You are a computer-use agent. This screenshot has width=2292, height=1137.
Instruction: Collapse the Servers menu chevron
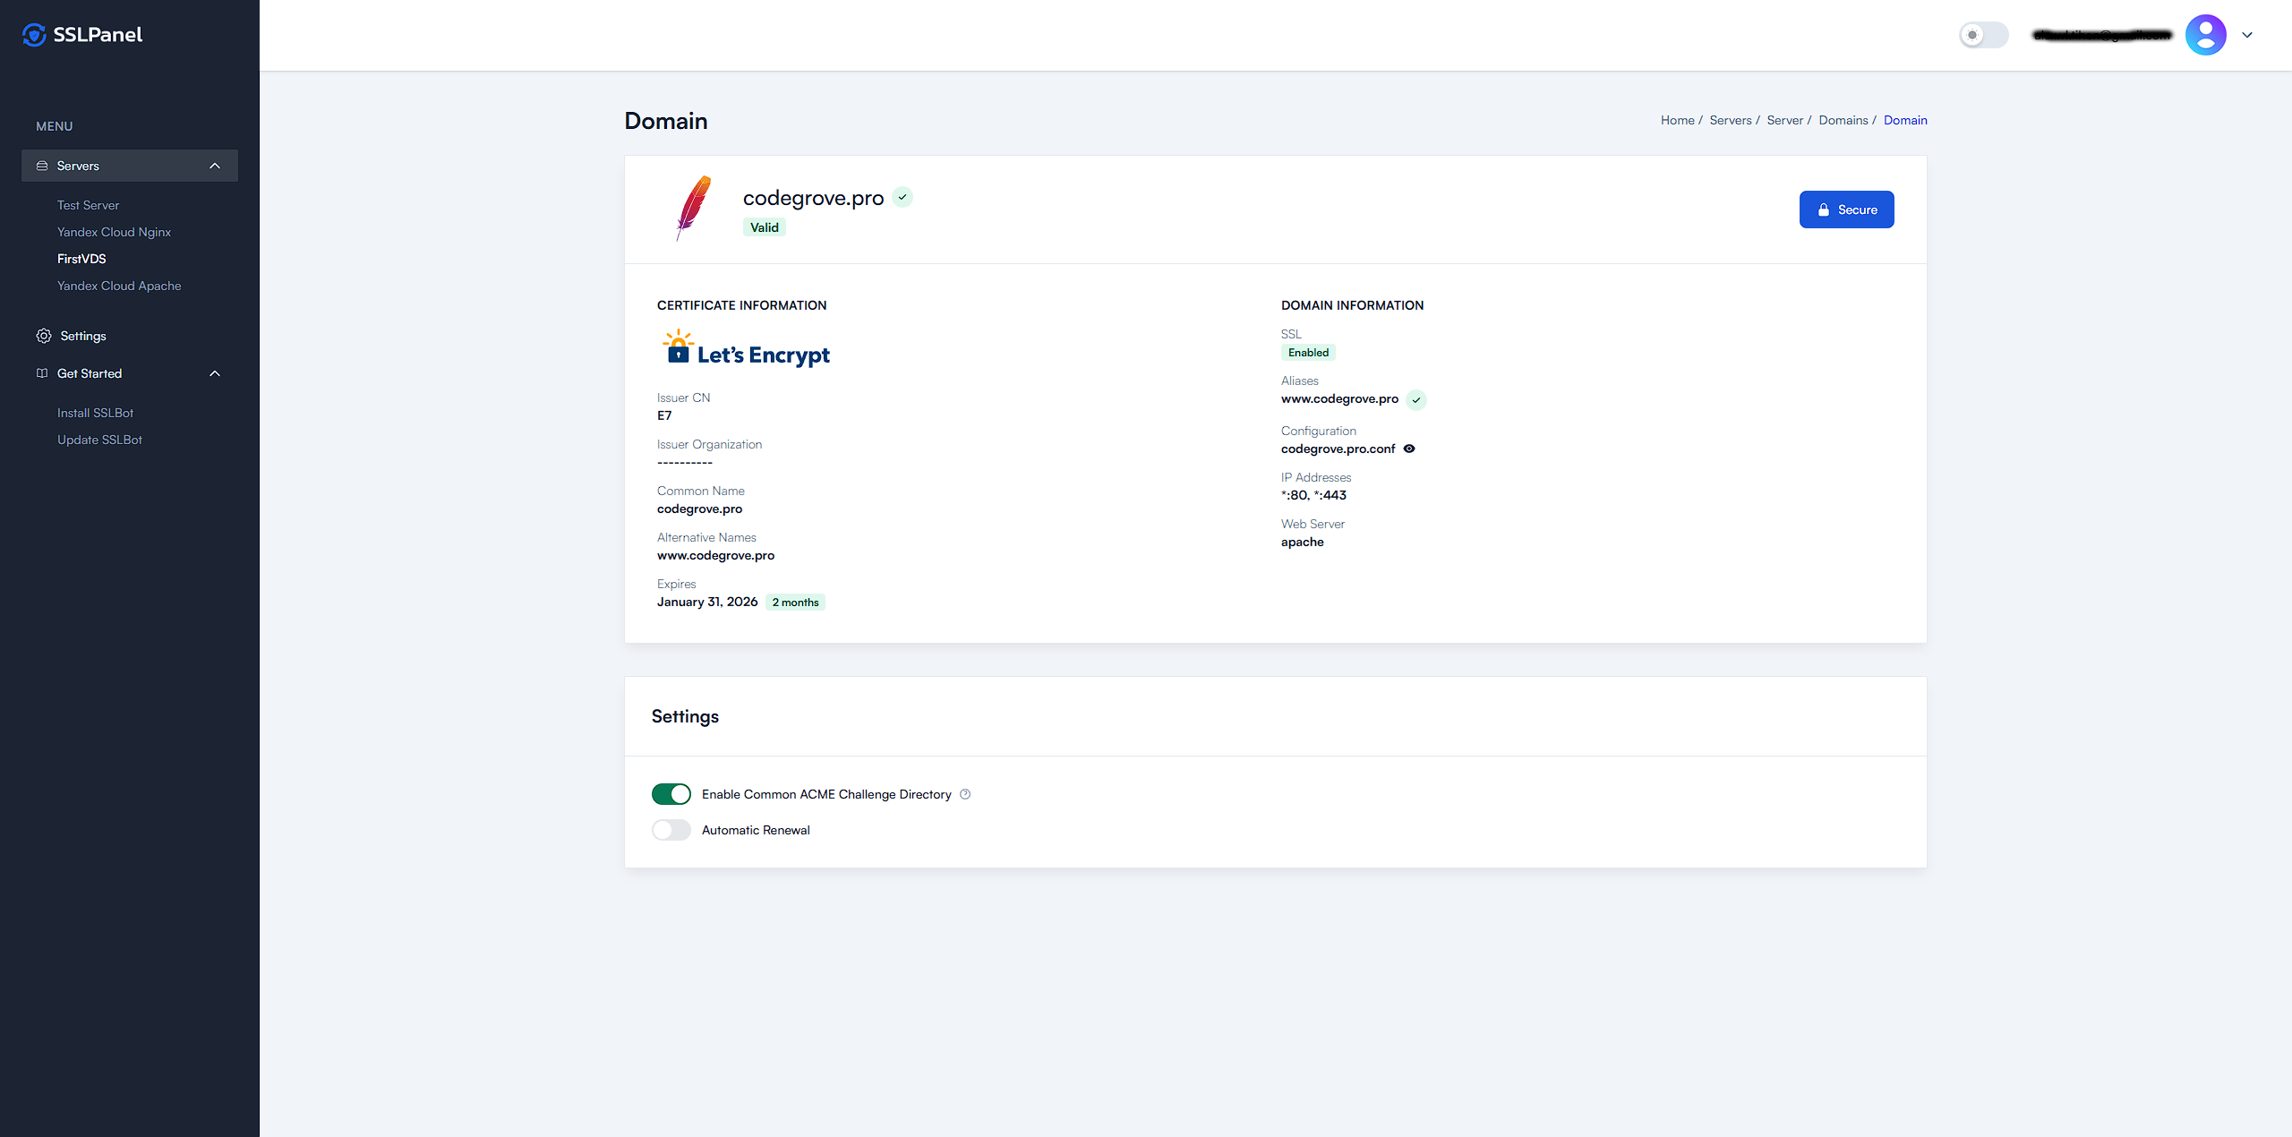[x=215, y=166]
